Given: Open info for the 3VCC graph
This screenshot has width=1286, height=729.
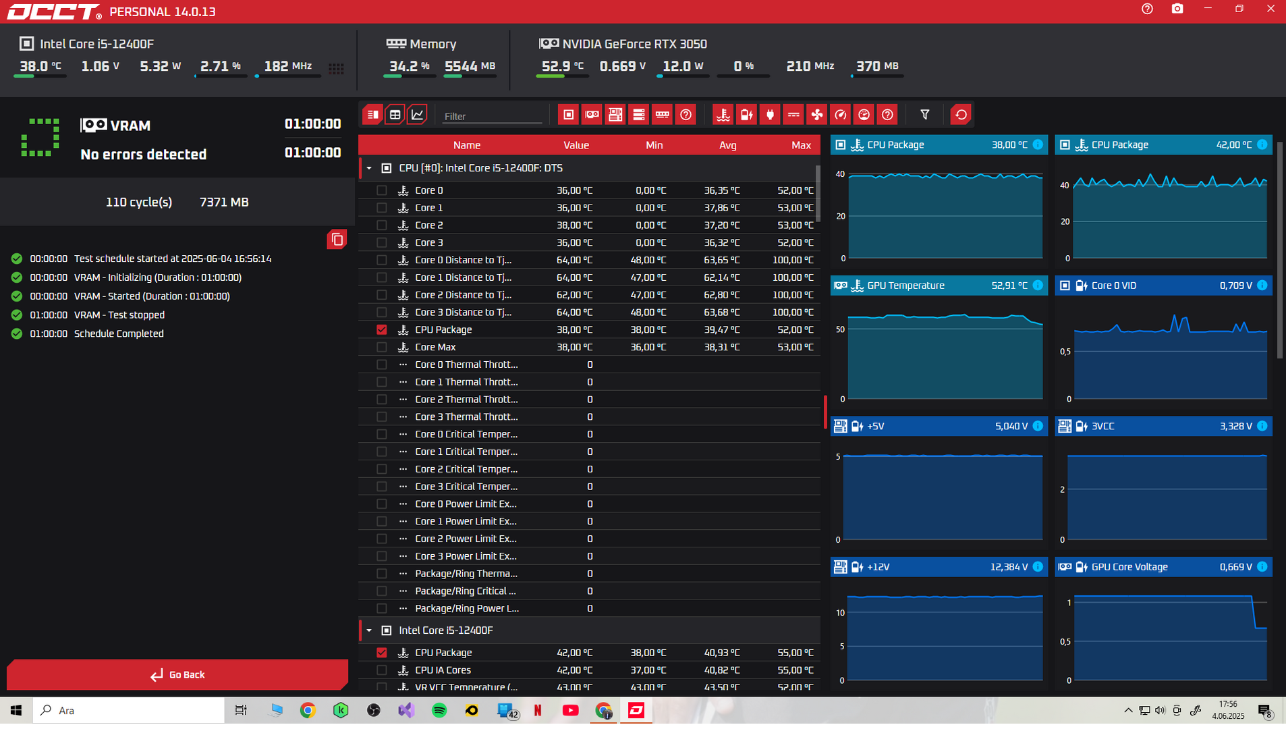Looking at the screenshot, I should tap(1262, 426).
